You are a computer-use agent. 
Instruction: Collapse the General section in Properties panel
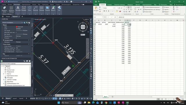(29, 25)
